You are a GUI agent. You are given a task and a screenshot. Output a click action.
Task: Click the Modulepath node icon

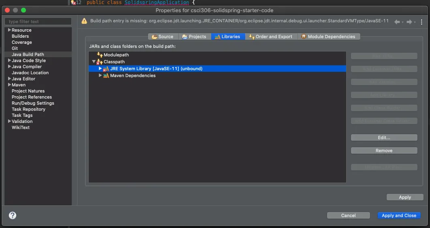tap(100, 55)
